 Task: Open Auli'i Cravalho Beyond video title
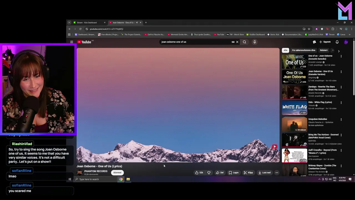323,151
